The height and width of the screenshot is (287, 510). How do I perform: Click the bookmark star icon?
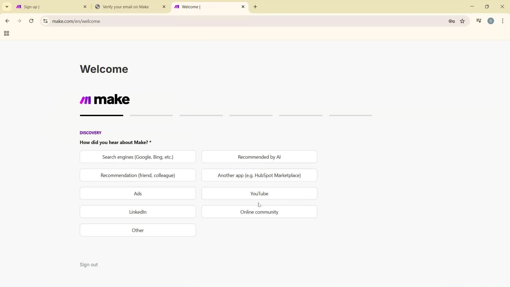pyautogui.click(x=462, y=21)
